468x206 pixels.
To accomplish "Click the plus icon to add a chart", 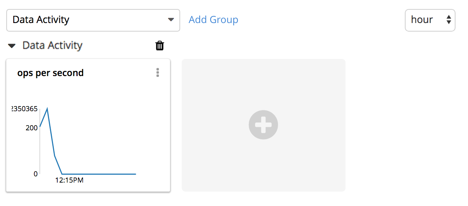I will click(263, 125).
